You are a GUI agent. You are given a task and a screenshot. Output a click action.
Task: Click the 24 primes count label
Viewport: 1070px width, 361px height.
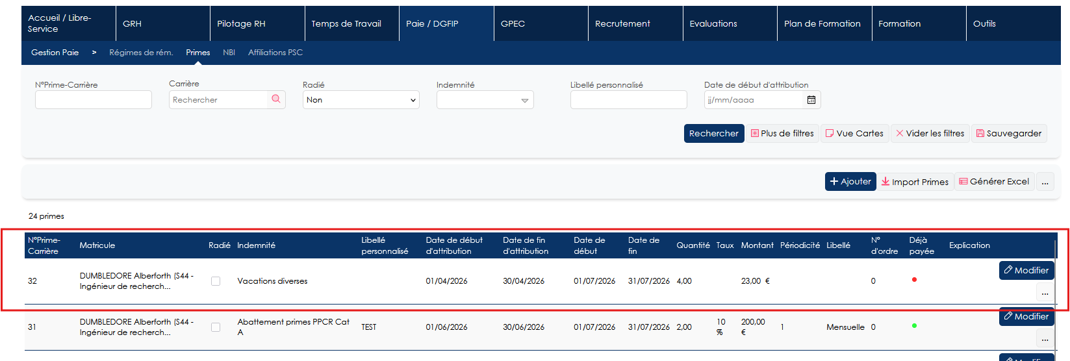pyautogui.click(x=46, y=216)
